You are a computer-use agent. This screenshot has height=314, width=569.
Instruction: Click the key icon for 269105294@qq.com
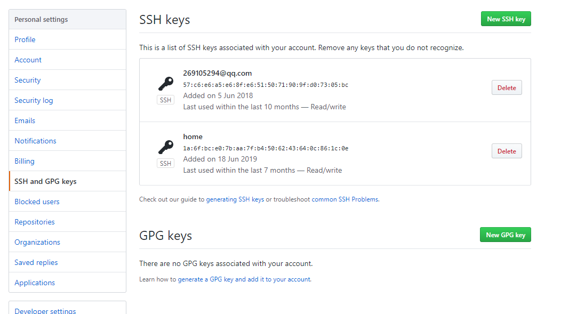click(x=166, y=84)
